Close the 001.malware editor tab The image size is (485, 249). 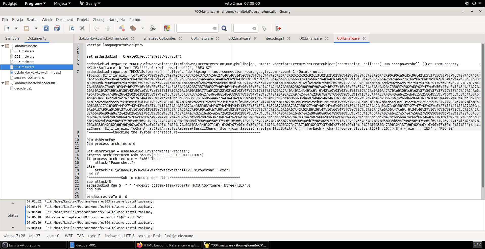point(217,38)
